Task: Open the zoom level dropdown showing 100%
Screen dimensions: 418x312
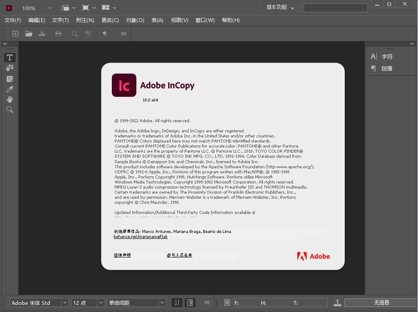Action: coord(37,7)
